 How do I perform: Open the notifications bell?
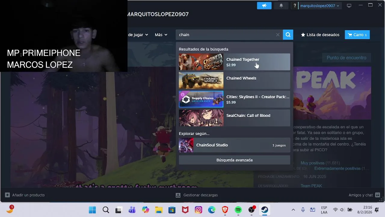(x=281, y=6)
